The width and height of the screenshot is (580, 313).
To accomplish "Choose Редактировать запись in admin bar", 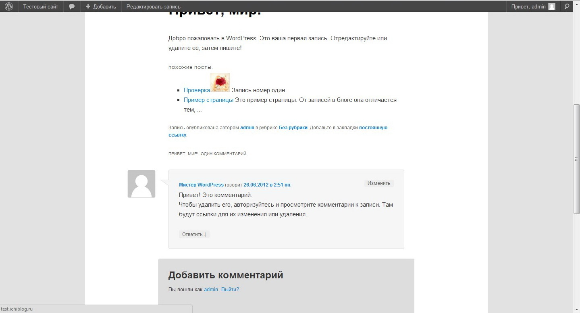I will pos(153,6).
